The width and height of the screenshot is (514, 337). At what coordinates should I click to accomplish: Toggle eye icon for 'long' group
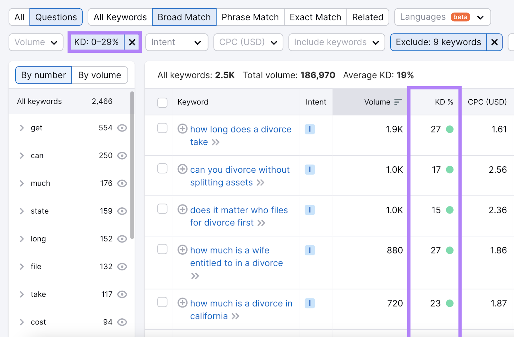[x=122, y=239]
